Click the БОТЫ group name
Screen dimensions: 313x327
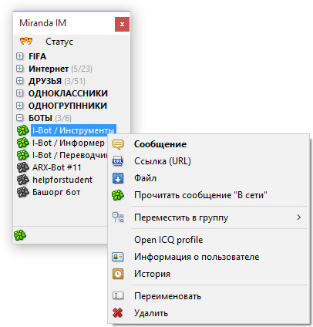tap(40, 118)
